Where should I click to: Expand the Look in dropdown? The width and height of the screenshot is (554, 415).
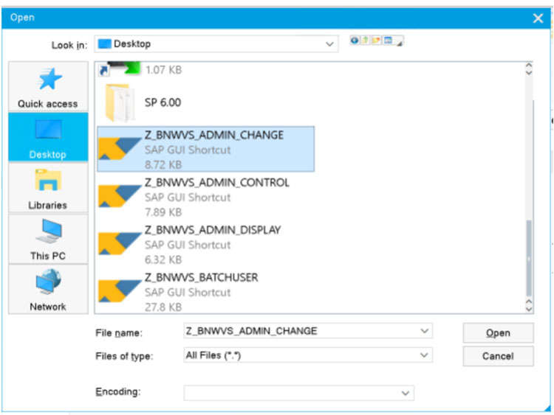click(329, 44)
